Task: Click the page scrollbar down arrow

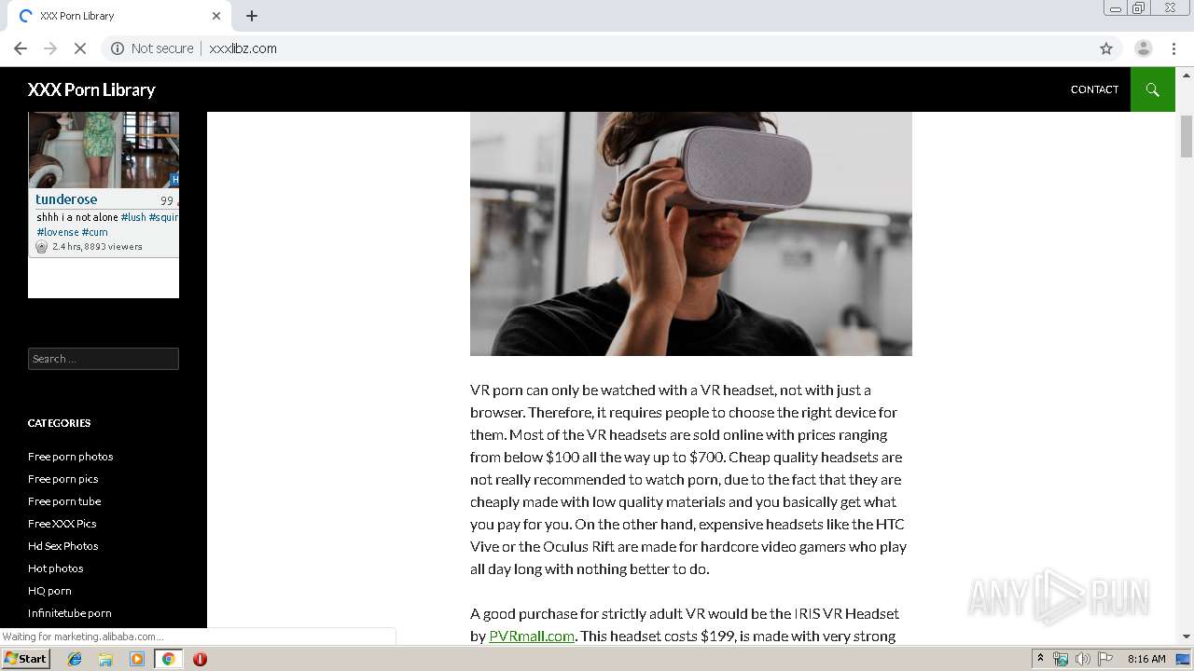Action: 1187,637
